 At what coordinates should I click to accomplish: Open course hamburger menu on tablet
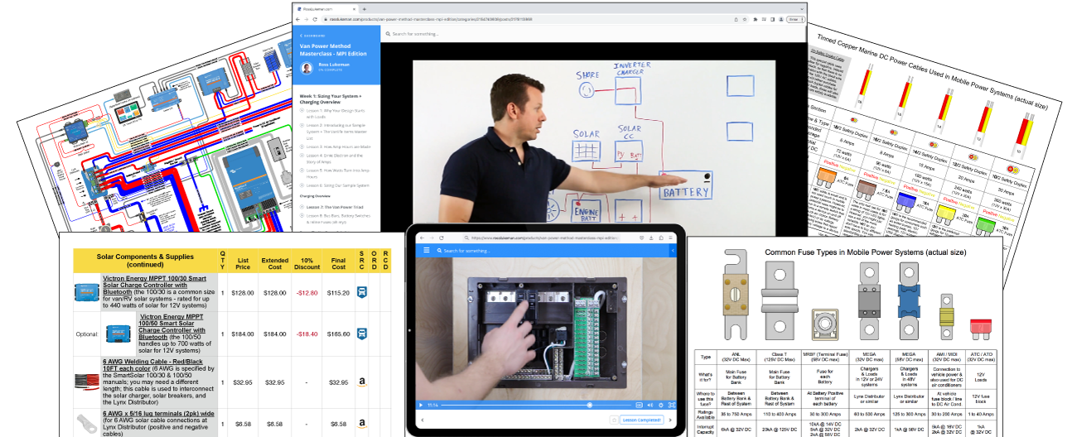427,250
